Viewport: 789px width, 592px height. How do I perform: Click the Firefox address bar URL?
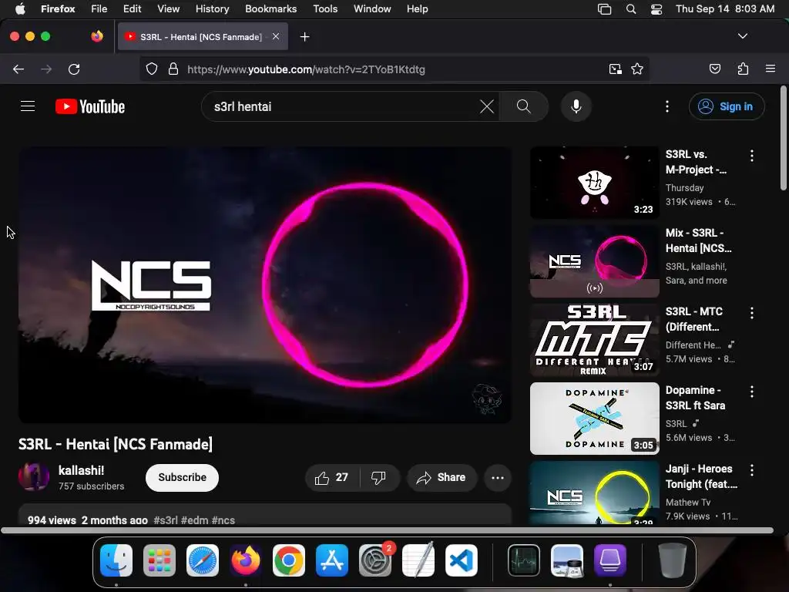pyautogui.click(x=306, y=69)
